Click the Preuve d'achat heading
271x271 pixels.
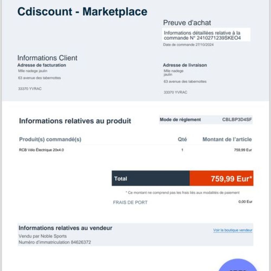187,23
